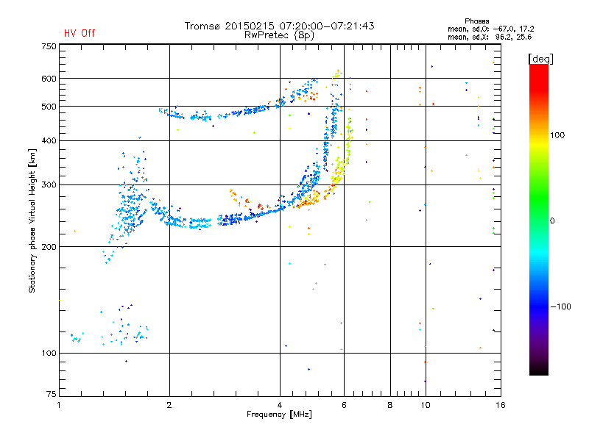Click the "RwPretec (8p)" subtitle

tap(279, 35)
